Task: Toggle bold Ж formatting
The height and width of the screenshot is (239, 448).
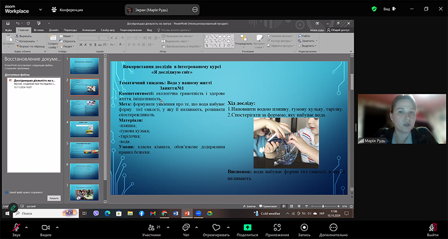Action: click(x=81, y=45)
